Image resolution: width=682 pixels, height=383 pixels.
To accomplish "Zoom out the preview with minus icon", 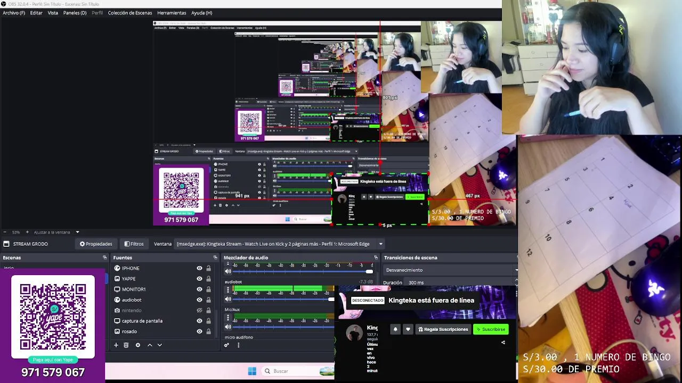I will (5, 232).
